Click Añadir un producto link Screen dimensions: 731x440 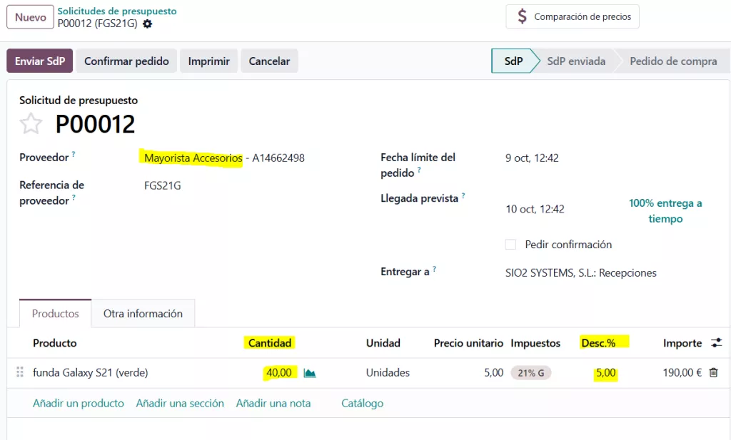point(79,403)
